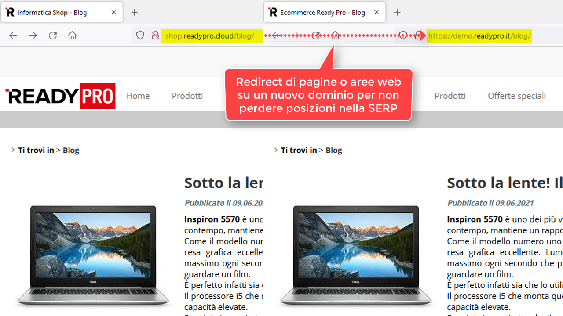Viewport: 563px width, 316px height.
Task: Click Inspiron 5570 bold text on left page
Action: tap(212, 219)
